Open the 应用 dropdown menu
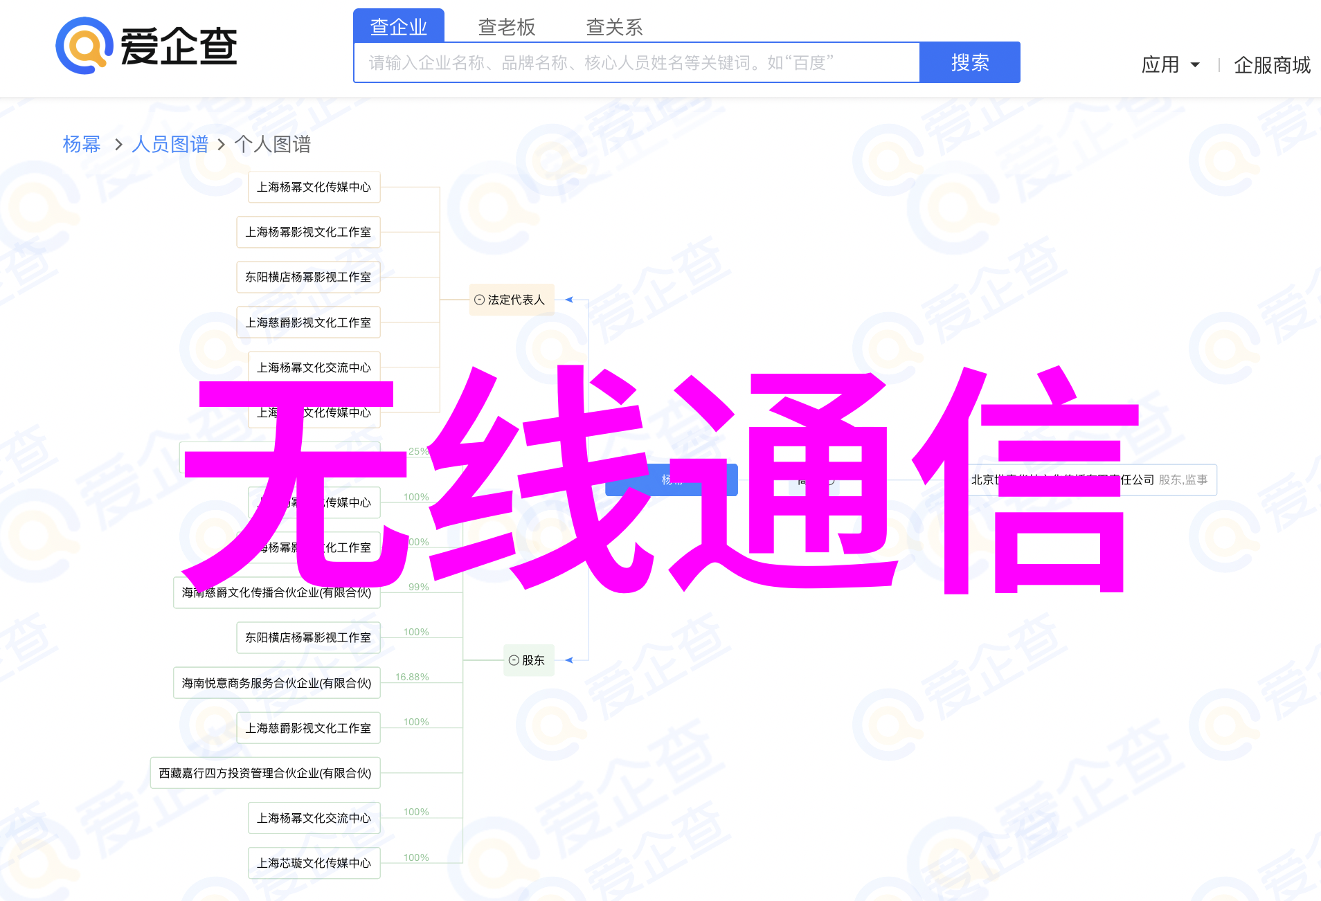This screenshot has width=1321, height=901. pos(1171,65)
